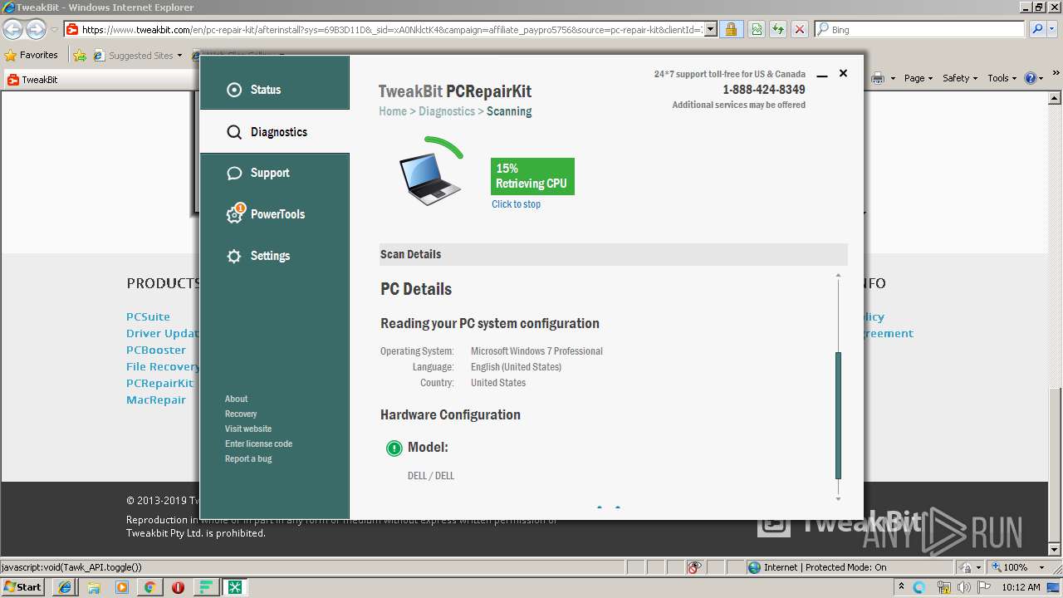Viewport: 1063px width, 598px height.
Task: Open the search provider dropdown arrow
Action: (x=1054, y=30)
